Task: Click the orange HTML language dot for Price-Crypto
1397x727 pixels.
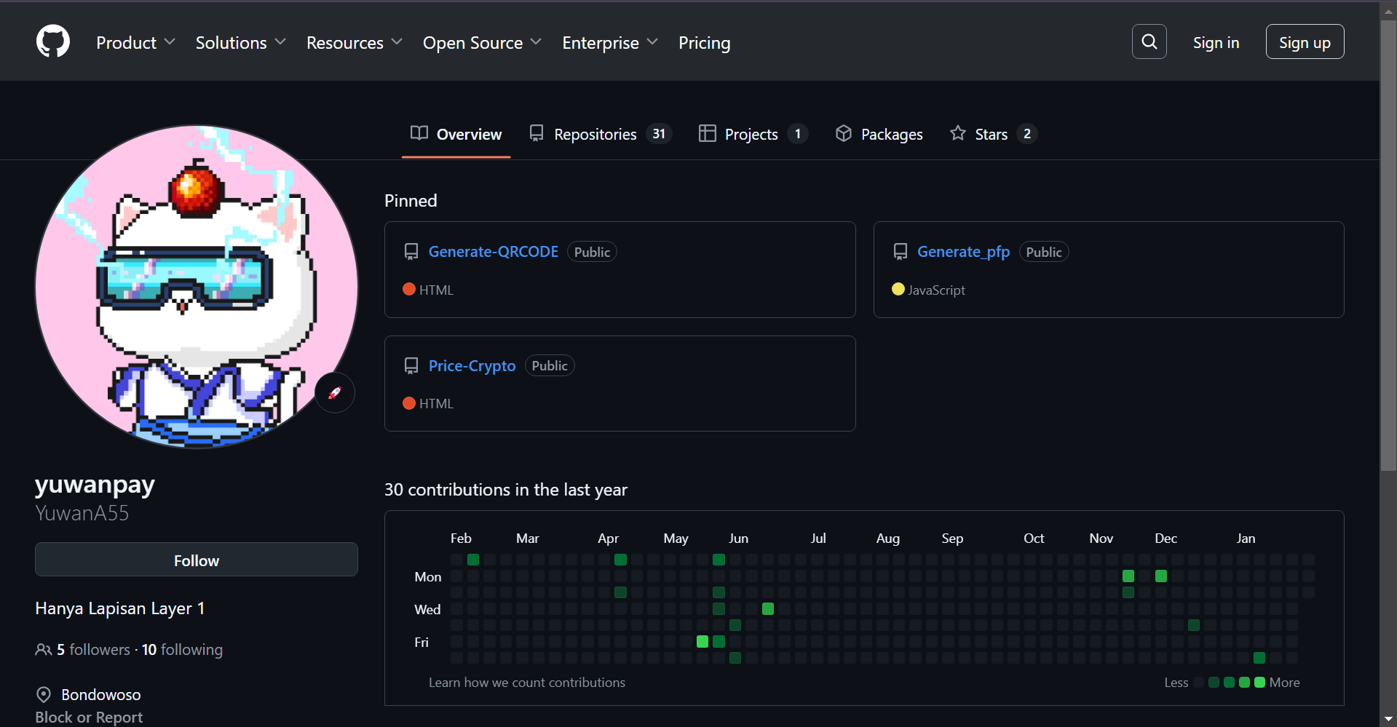Action: [409, 403]
